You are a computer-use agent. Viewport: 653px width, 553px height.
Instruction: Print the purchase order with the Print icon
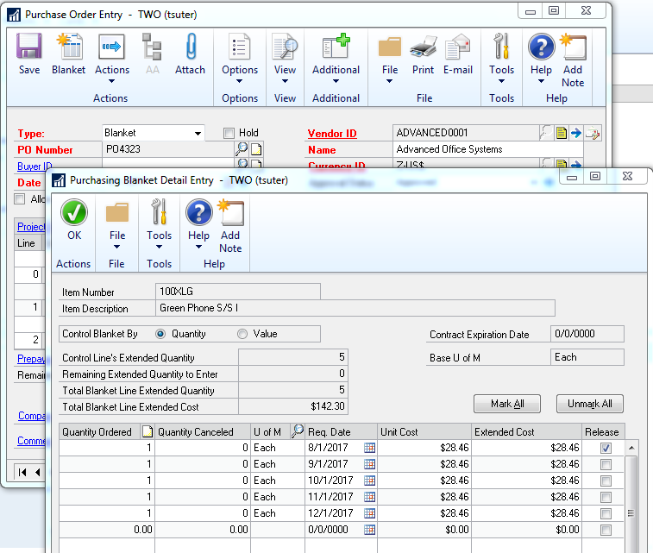424,47
